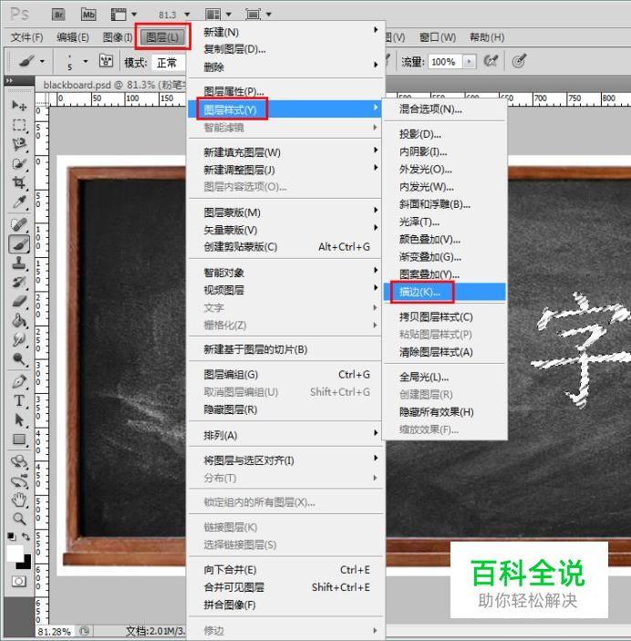Select the Spot Healing Brush tool
Image resolution: width=631 pixels, height=641 pixels.
tap(19, 225)
